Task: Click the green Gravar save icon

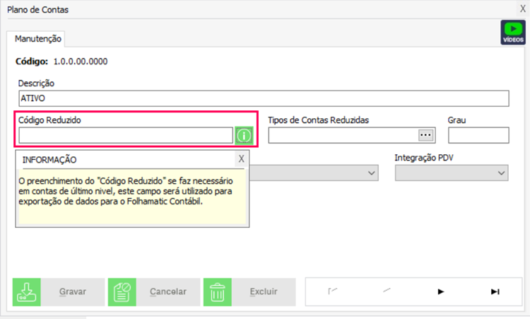Action: 25,291
